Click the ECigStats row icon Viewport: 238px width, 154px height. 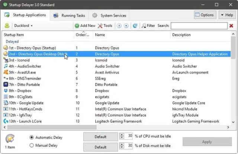coord(6,97)
